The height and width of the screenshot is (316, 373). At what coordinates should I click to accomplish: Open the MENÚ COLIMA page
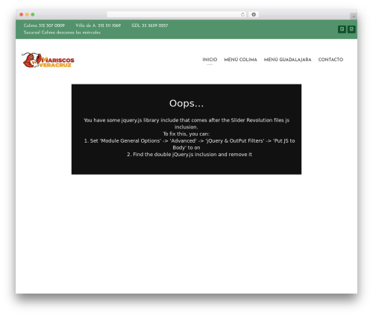tap(240, 60)
